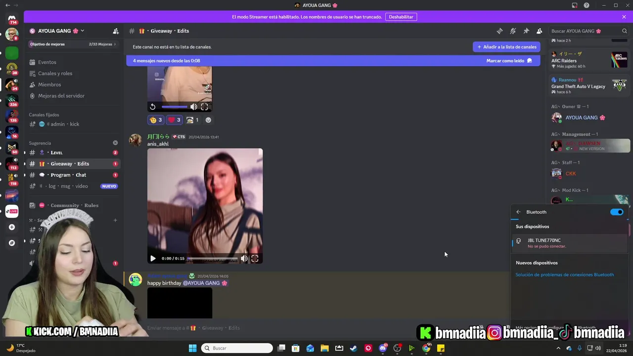Seek in the anis_akhl video progress bar
633x356 pixels.
(213, 259)
